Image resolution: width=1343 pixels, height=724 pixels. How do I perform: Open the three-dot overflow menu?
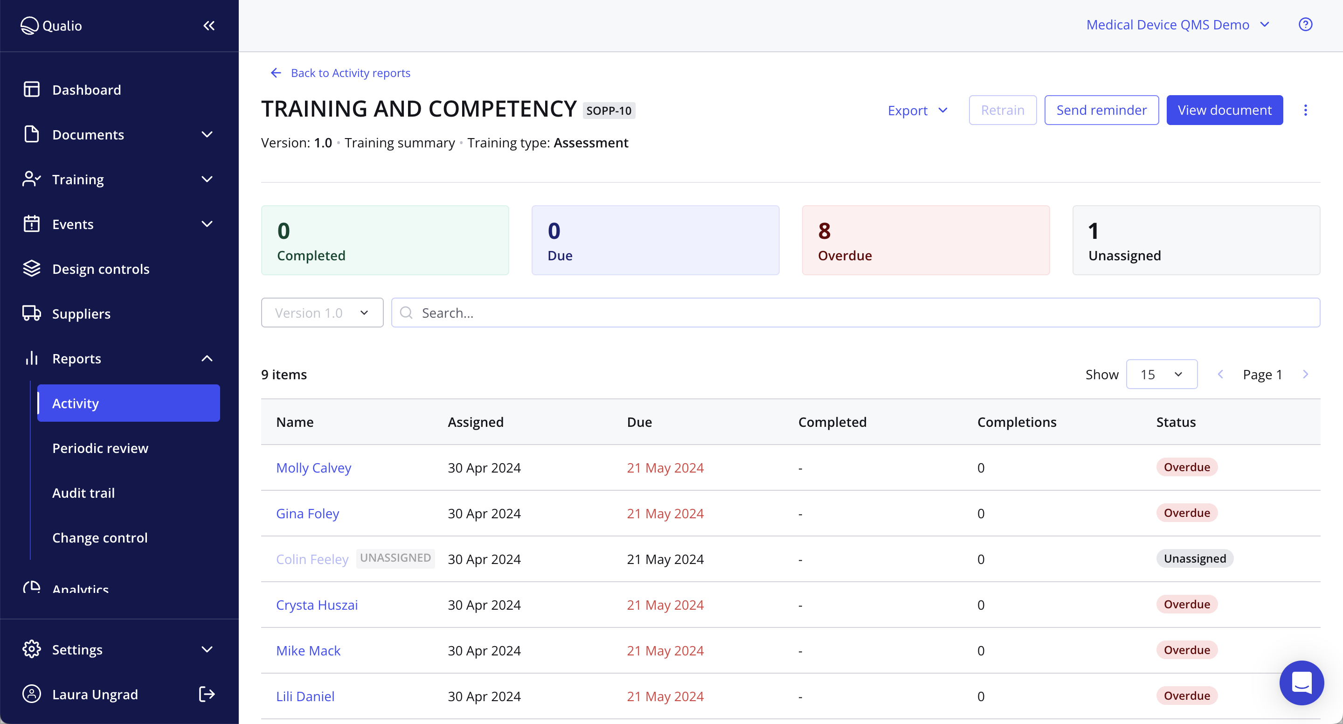1306,110
